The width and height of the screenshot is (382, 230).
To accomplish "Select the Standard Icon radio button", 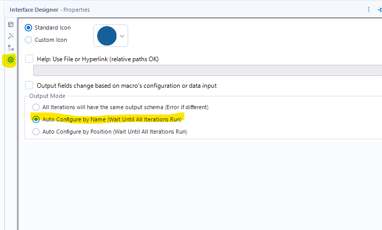I will (29, 28).
